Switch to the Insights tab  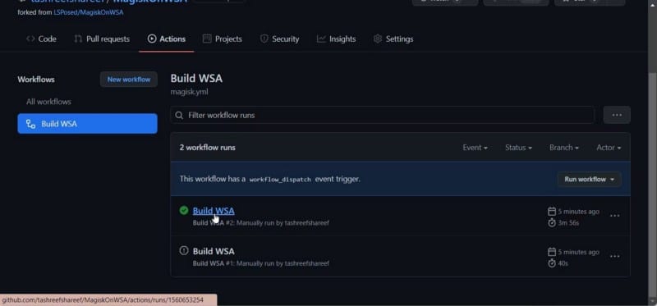pos(337,39)
